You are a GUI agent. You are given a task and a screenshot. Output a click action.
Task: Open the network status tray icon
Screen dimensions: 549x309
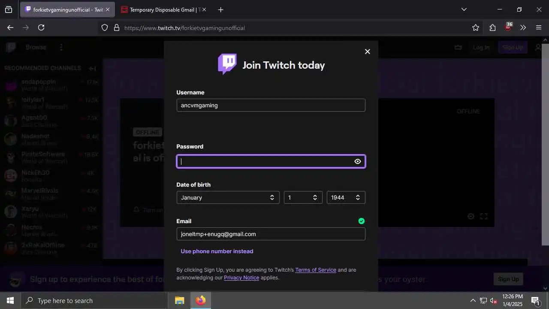(x=483, y=300)
